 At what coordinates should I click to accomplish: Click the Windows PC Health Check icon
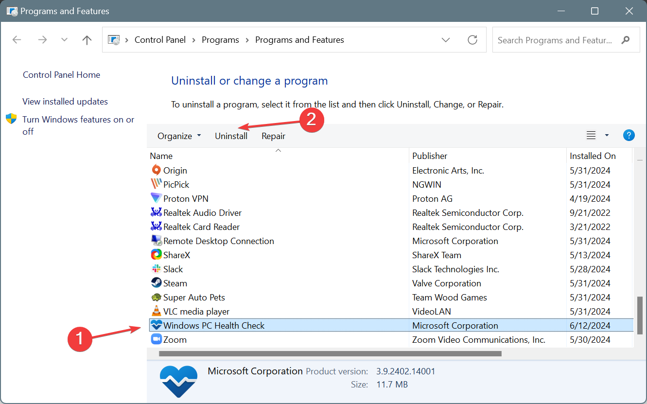click(156, 325)
